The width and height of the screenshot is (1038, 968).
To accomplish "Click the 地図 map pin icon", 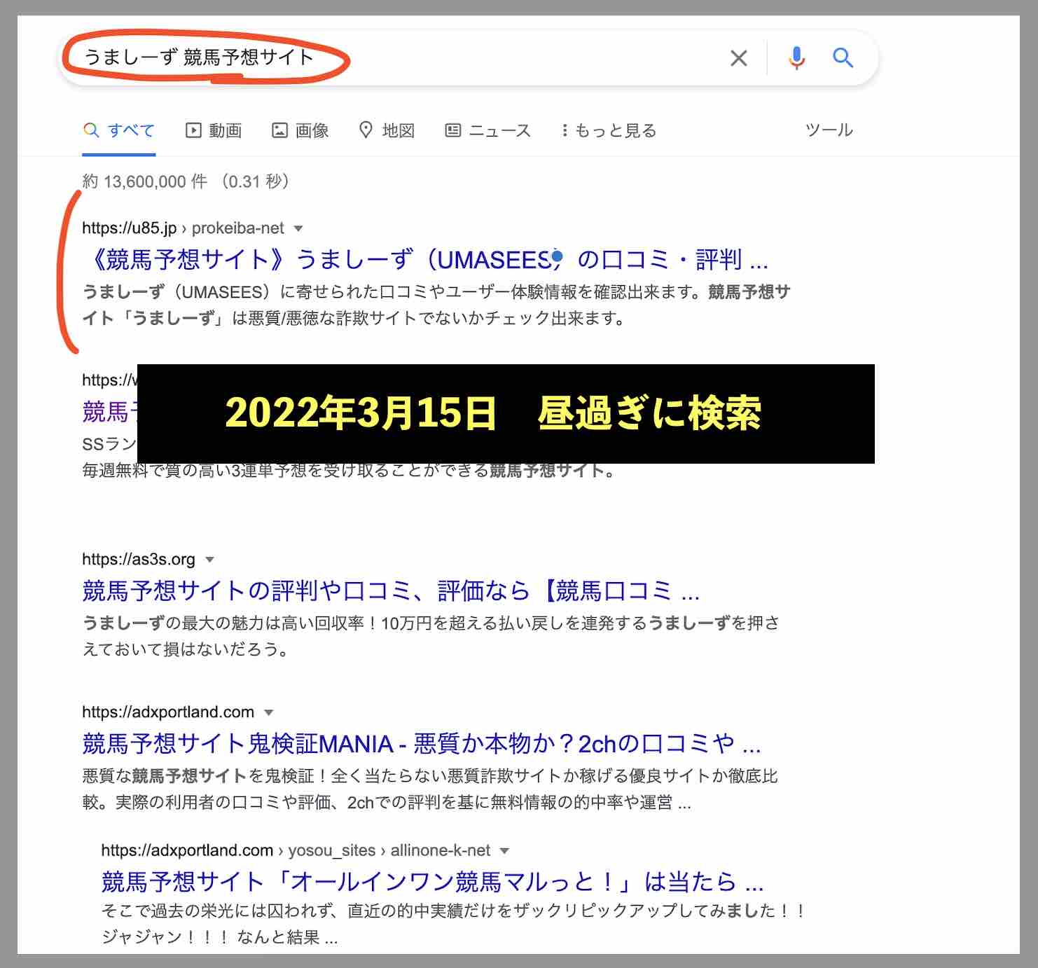I will click(366, 130).
